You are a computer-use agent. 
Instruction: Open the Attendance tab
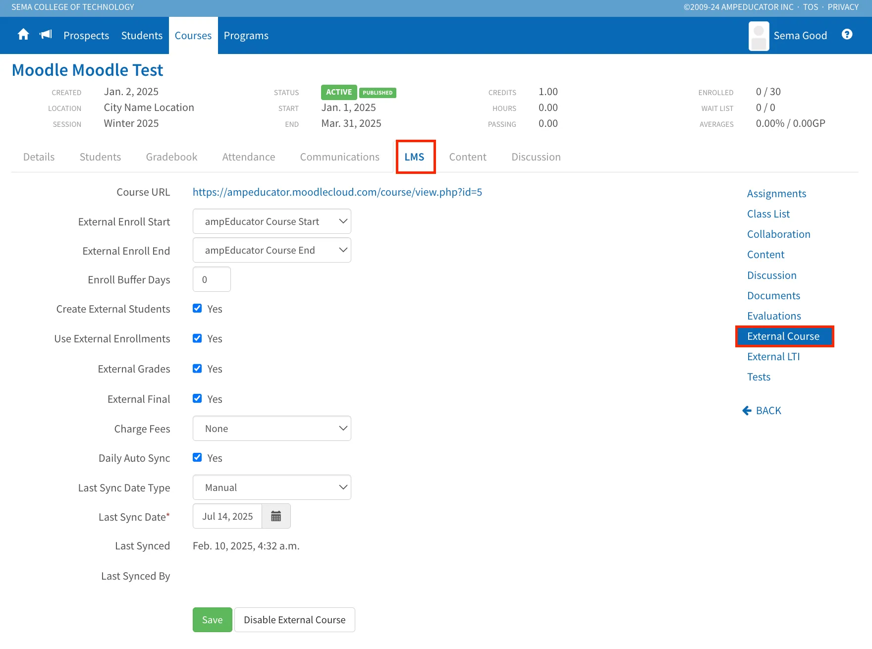pyautogui.click(x=249, y=157)
